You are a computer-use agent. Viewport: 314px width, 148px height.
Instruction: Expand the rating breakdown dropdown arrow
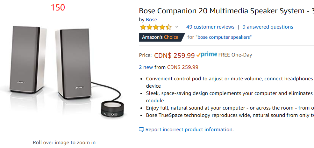(x=177, y=27)
